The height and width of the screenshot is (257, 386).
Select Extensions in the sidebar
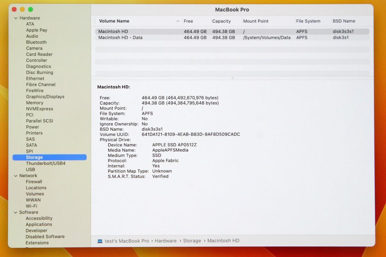pyautogui.click(x=37, y=243)
